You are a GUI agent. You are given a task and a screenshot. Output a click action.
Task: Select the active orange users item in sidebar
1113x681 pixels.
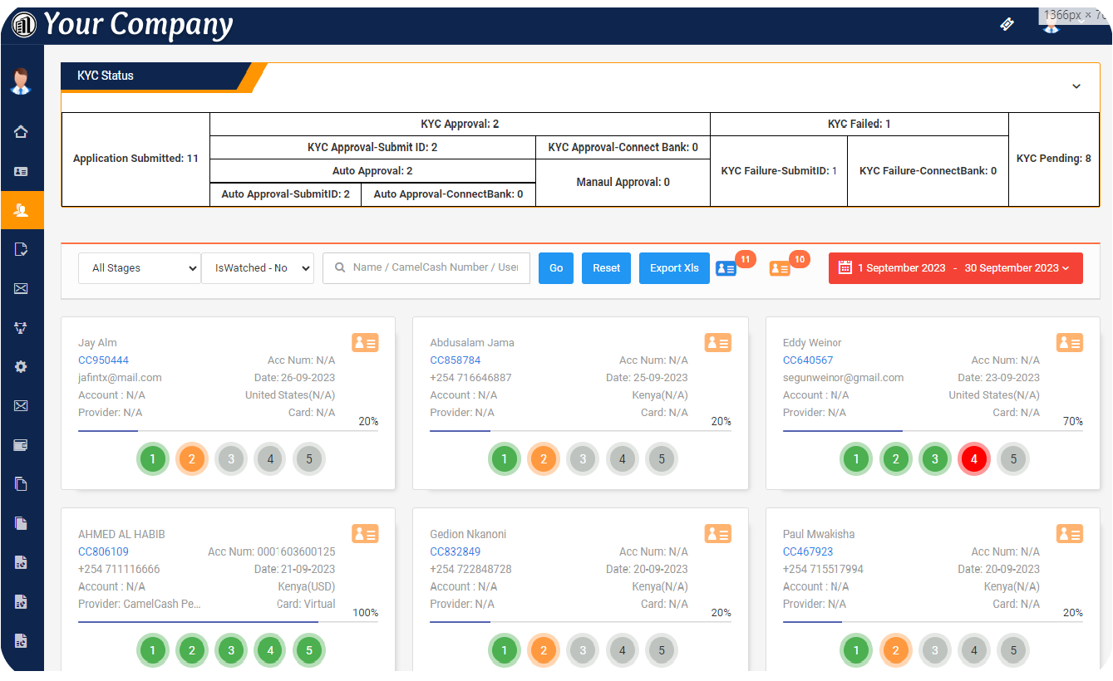click(22, 210)
